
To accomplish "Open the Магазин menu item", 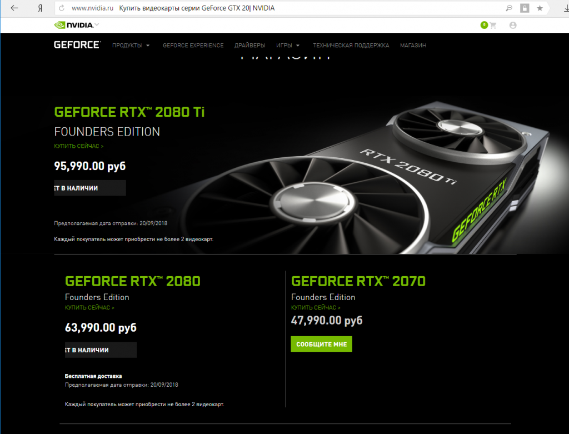I will coord(413,46).
